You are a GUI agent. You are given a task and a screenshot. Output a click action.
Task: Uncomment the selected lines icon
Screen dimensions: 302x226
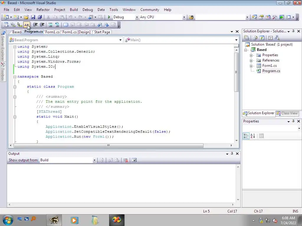point(57,25)
